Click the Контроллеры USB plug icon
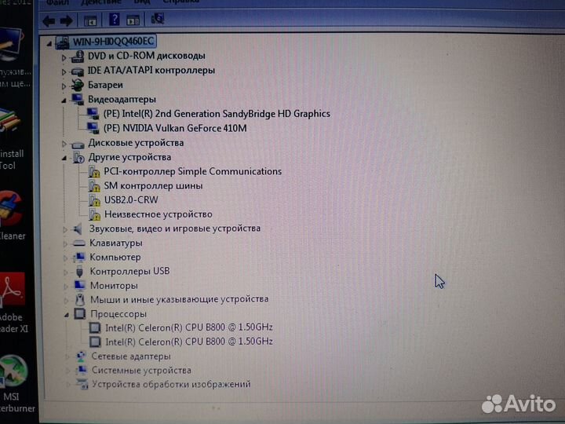565x424 pixels. (x=79, y=271)
